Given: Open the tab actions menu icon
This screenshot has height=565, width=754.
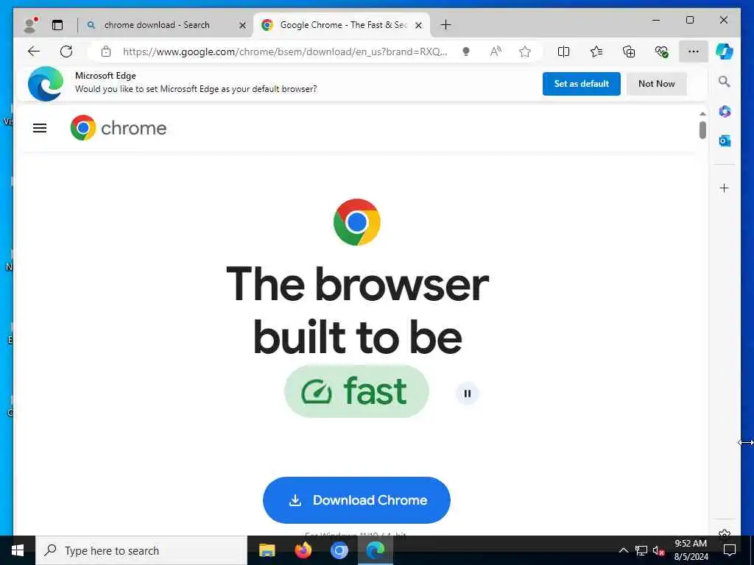Looking at the screenshot, I should coord(57,25).
